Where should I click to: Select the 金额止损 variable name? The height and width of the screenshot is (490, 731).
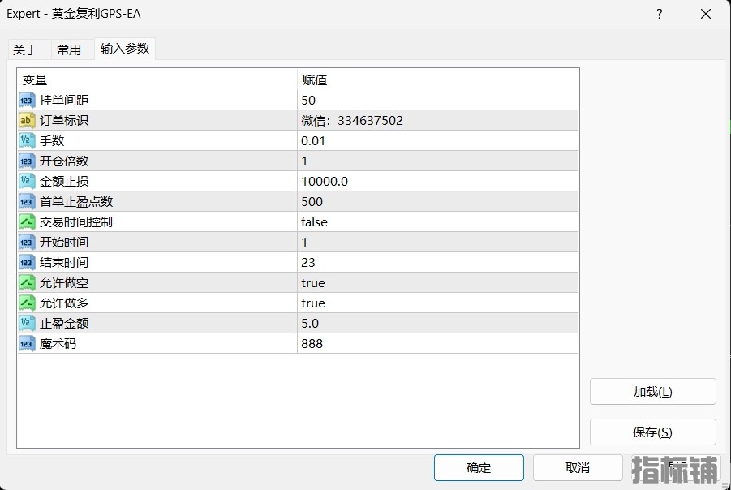click(64, 182)
